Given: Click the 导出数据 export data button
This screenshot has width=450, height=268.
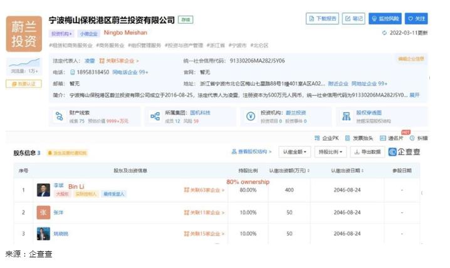Looking at the screenshot, I should click(367, 152).
